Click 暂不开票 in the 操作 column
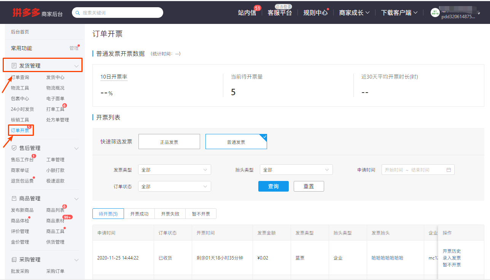This screenshot has height=280, width=490. (x=452, y=265)
